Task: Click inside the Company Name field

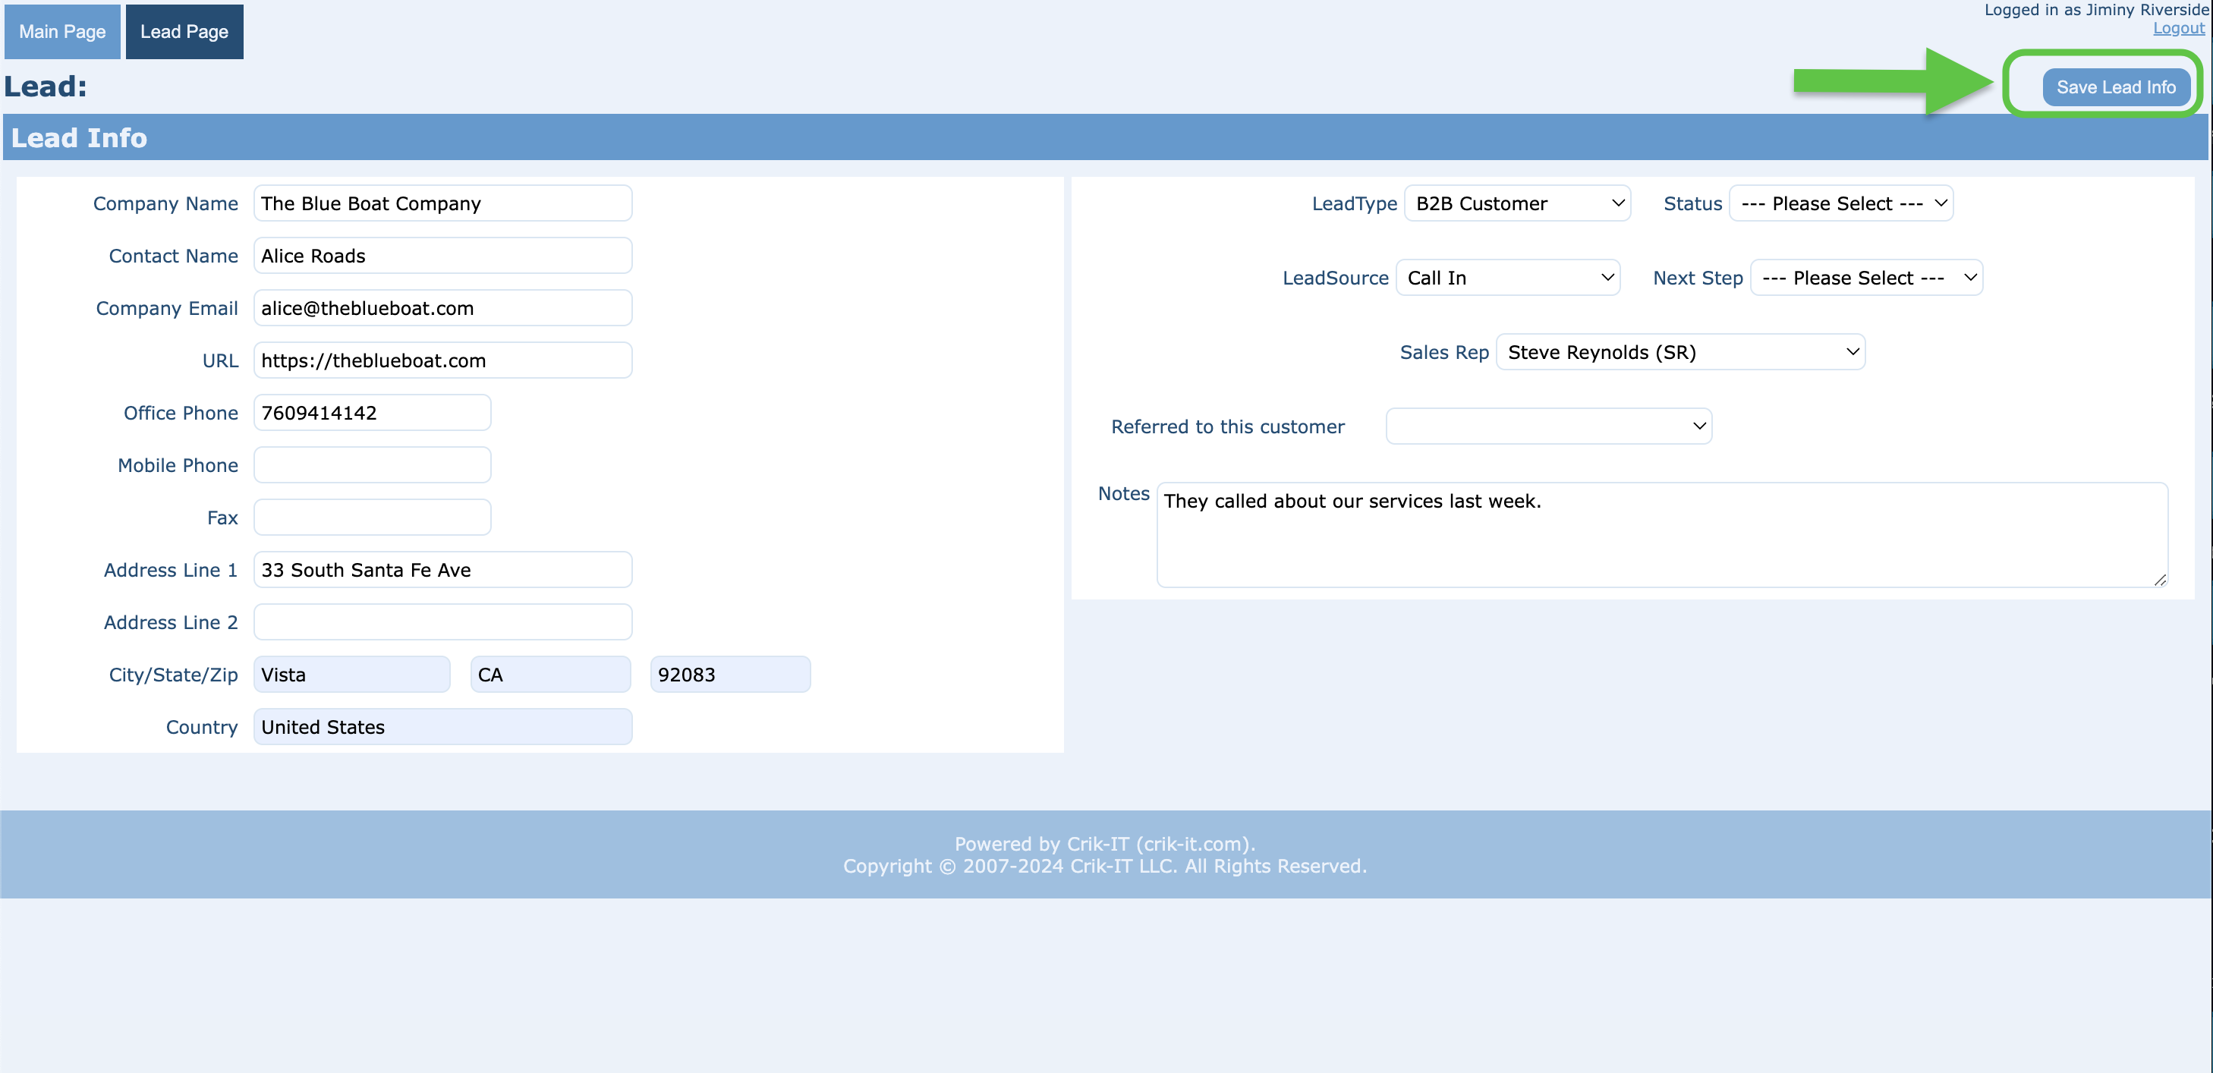Action: (x=442, y=203)
